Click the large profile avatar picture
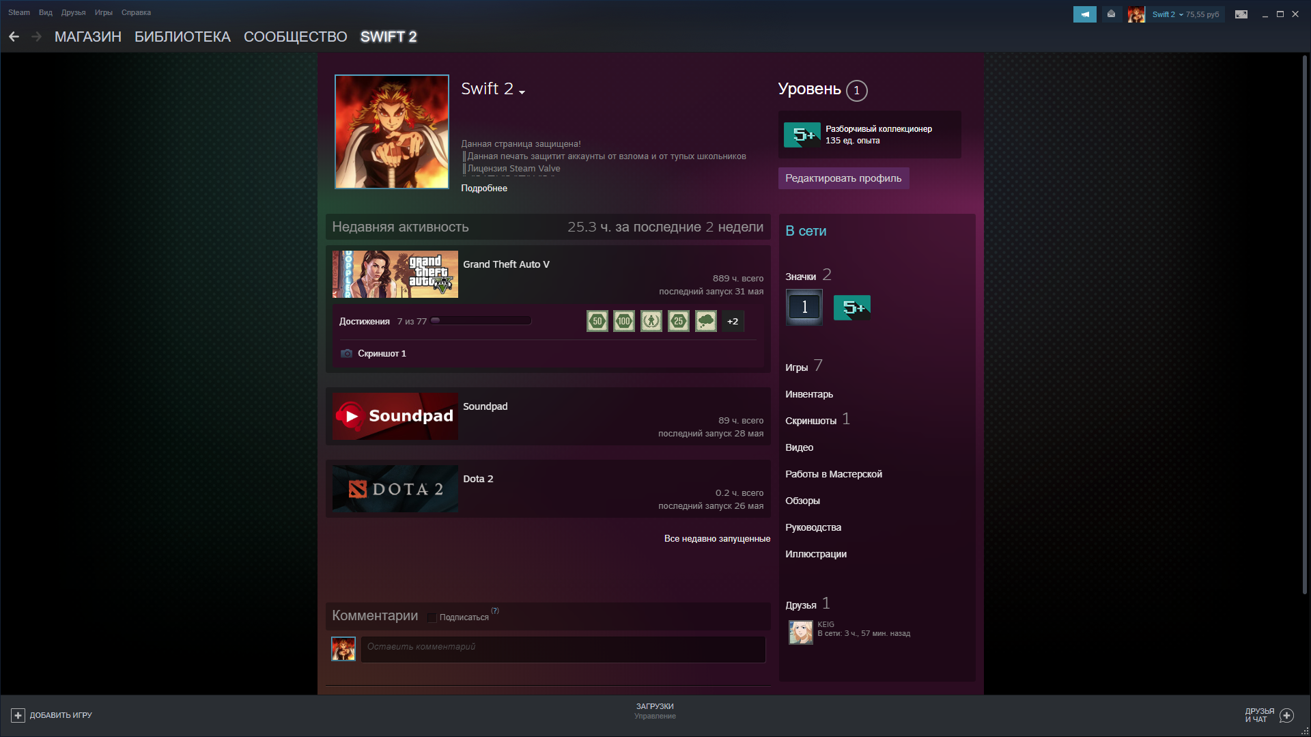This screenshot has height=737, width=1311. click(x=392, y=132)
